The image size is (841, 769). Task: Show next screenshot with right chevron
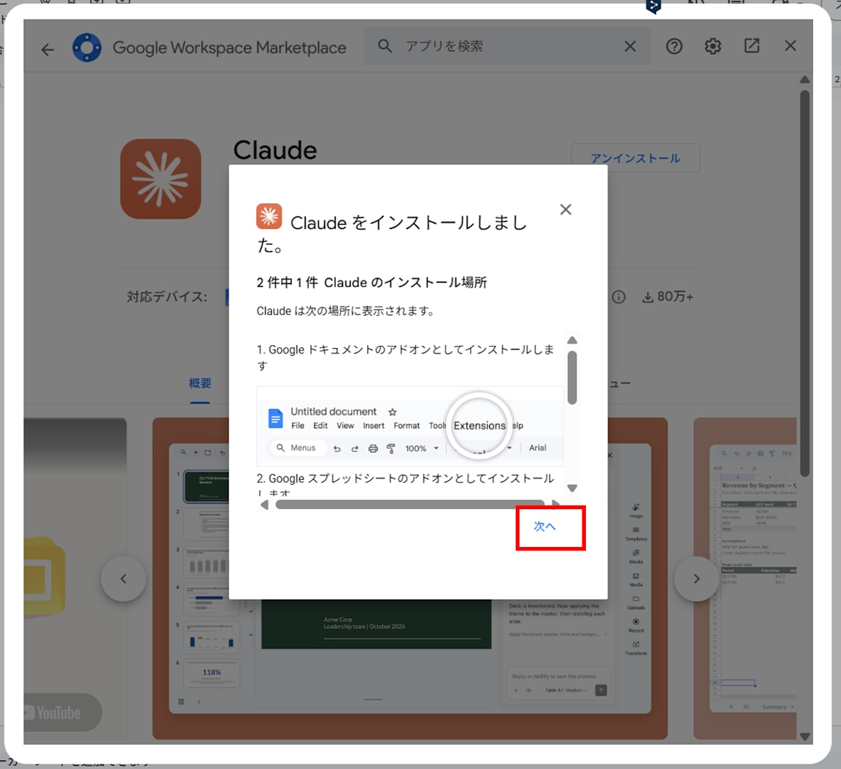coord(697,579)
